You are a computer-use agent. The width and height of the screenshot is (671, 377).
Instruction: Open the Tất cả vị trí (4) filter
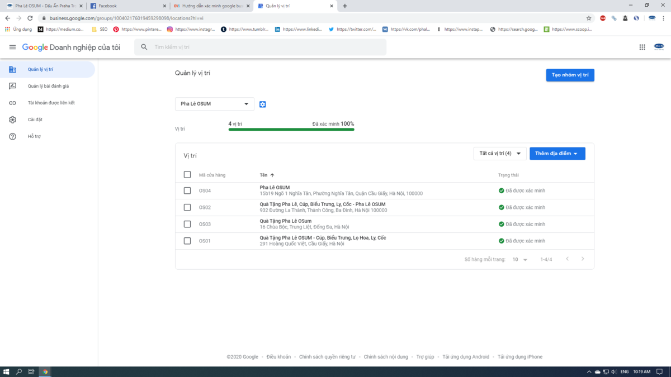pos(500,154)
